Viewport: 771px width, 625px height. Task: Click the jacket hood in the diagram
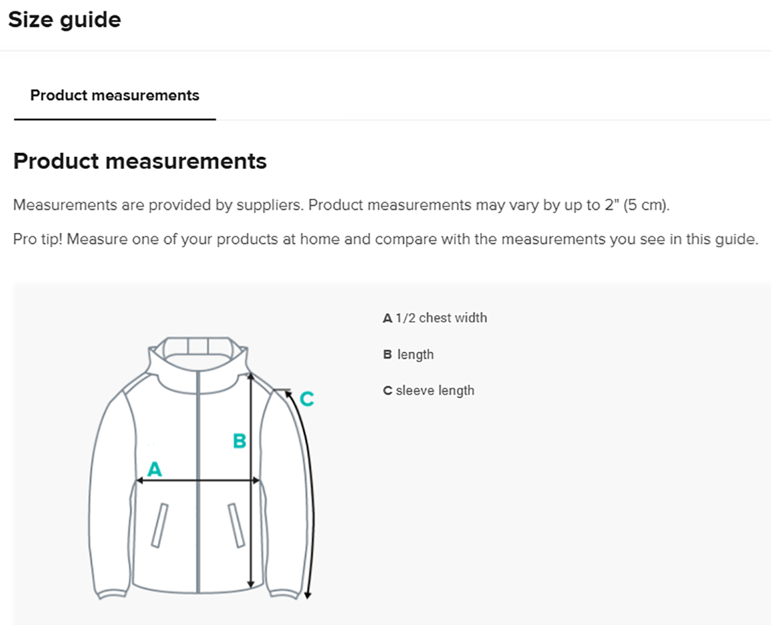coord(197,353)
